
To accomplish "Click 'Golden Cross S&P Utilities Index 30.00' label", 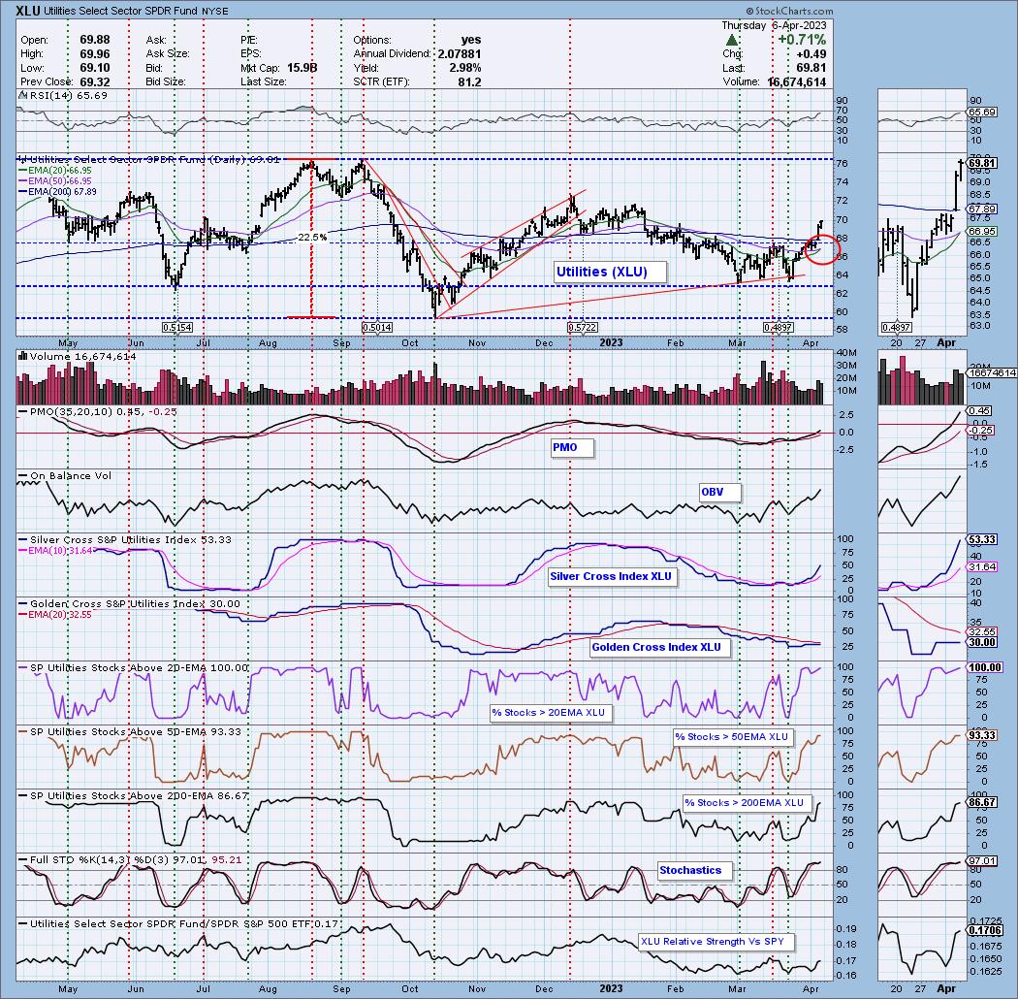I will 135,604.
